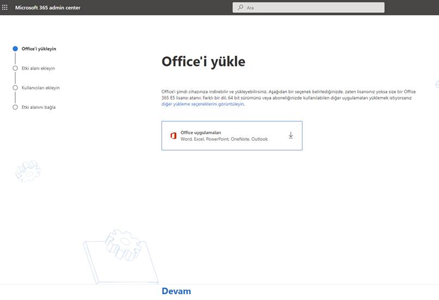Click the red Office logo icon
Screen dimensions: 439x300
(x=174, y=136)
